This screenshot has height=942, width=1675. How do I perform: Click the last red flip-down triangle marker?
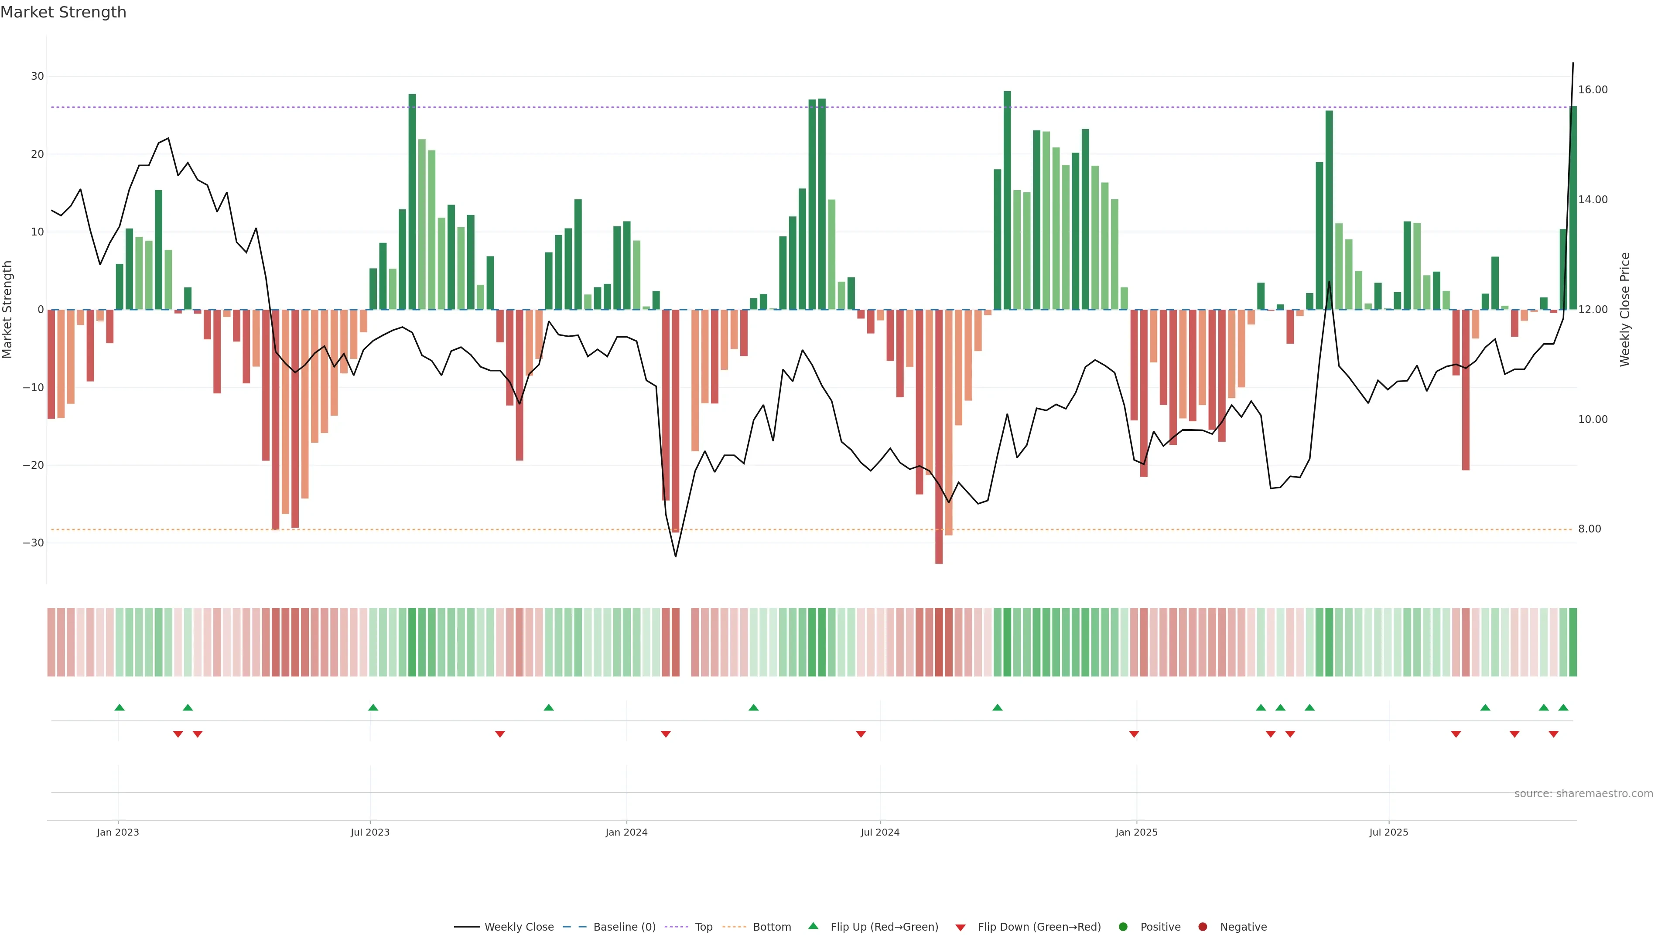point(1553,734)
